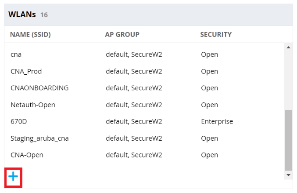Open the CNA_Prod WLAN
This screenshot has width=297, height=193.
point(26,71)
